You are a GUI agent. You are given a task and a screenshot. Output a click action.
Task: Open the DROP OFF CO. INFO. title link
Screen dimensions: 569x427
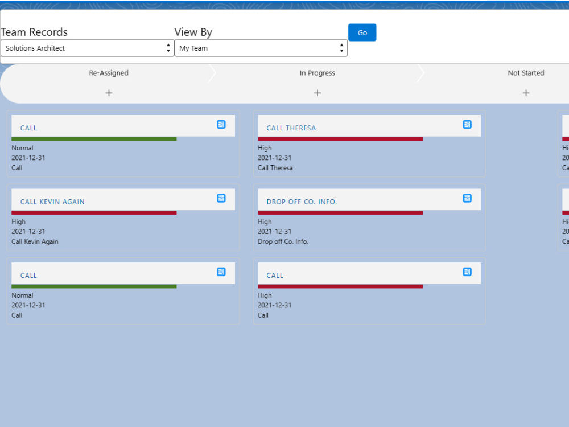click(x=302, y=202)
